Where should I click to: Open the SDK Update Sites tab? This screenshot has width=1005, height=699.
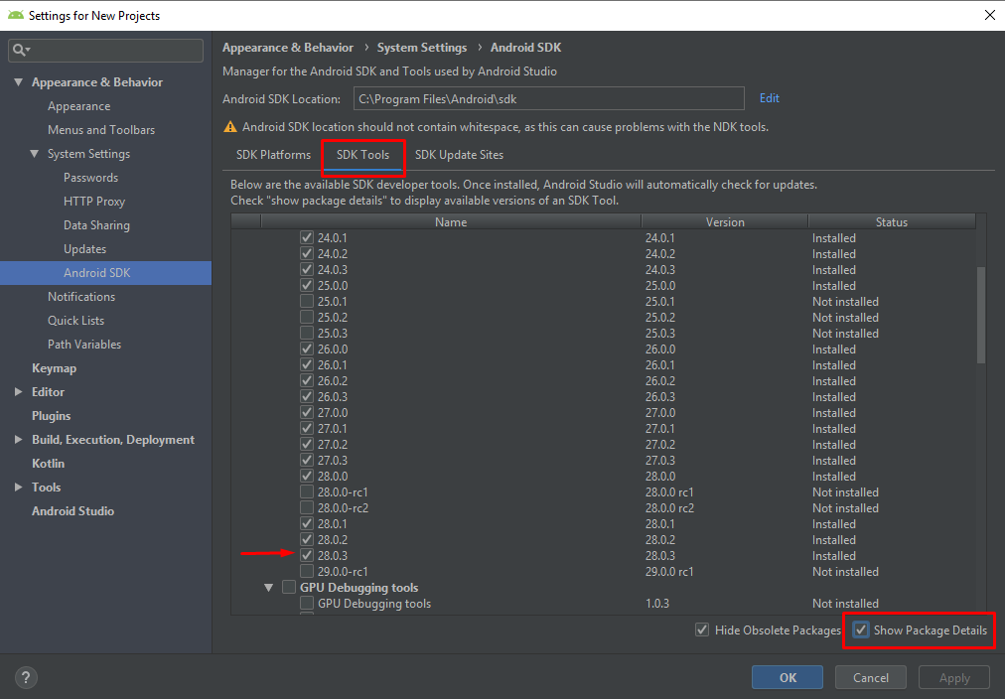(x=459, y=155)
